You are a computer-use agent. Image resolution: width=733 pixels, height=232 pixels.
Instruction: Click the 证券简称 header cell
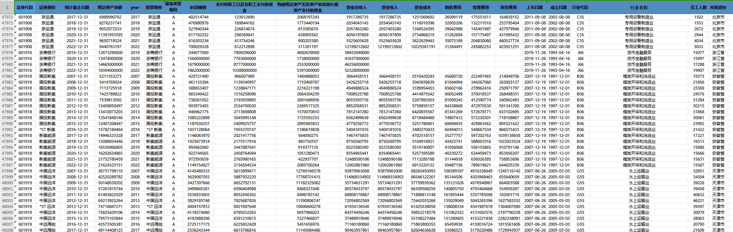(47, 7)
